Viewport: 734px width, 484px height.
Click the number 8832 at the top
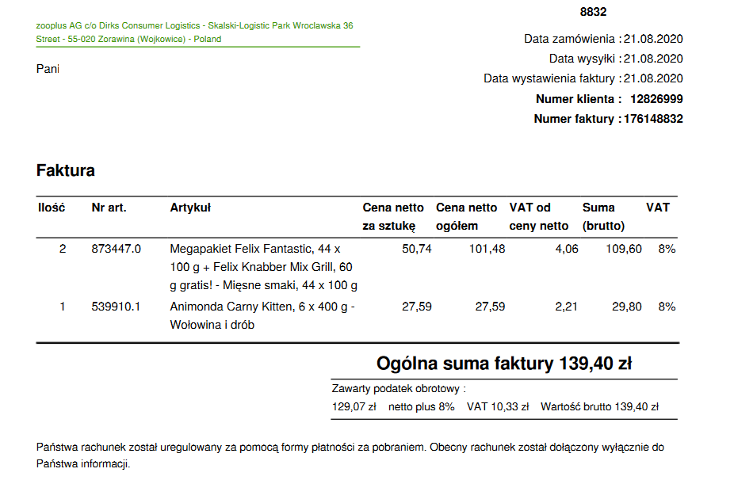coord(593,12)
